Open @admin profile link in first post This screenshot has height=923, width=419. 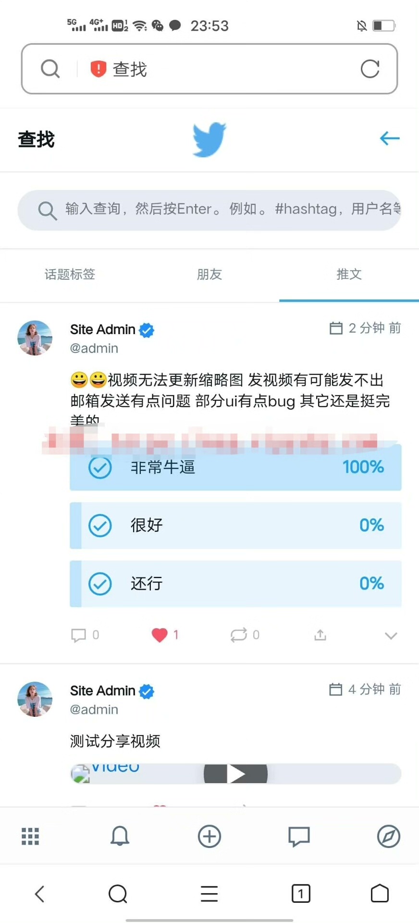click(x=94, y=348)
